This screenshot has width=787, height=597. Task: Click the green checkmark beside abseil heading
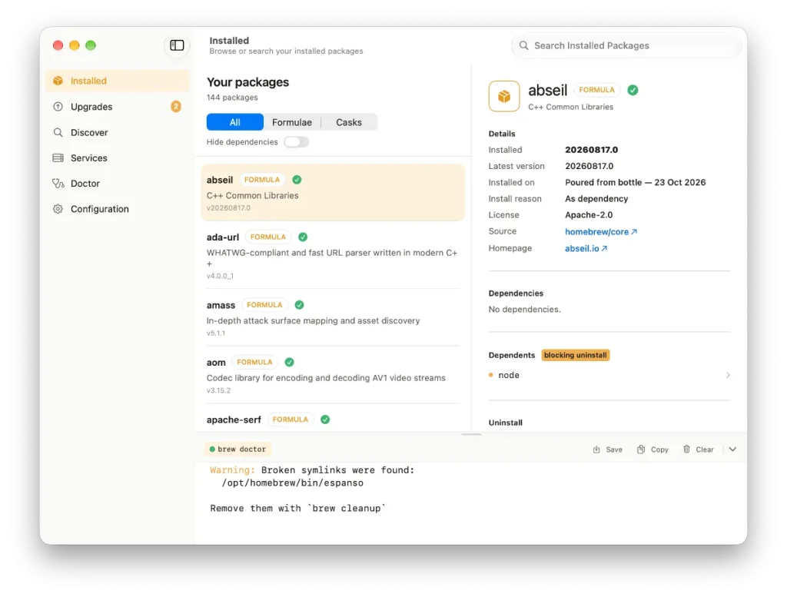click(633, 90)
